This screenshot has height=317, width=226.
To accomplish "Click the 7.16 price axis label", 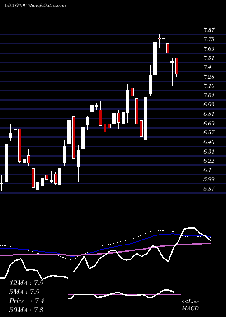I will click(x=209, y=86).
